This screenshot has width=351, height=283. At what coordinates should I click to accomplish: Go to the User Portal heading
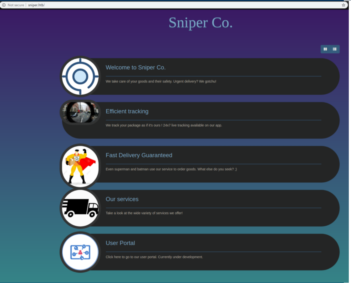(120, 243)
